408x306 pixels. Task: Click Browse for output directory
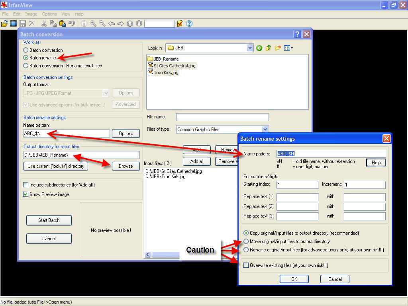(x=126, y=166)
